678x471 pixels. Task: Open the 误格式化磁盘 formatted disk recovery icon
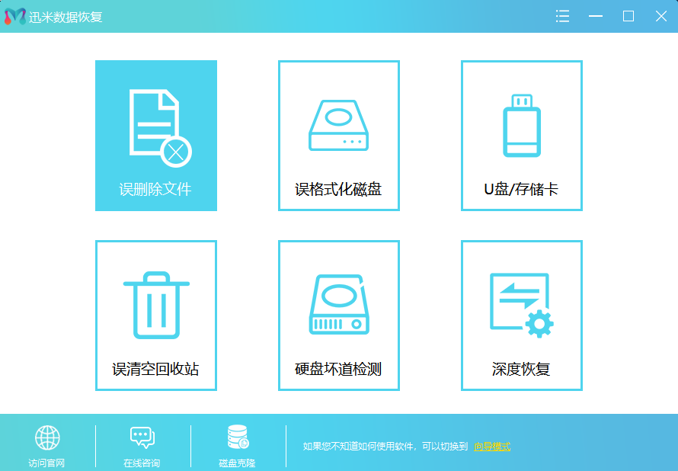(x=338, y=126)
